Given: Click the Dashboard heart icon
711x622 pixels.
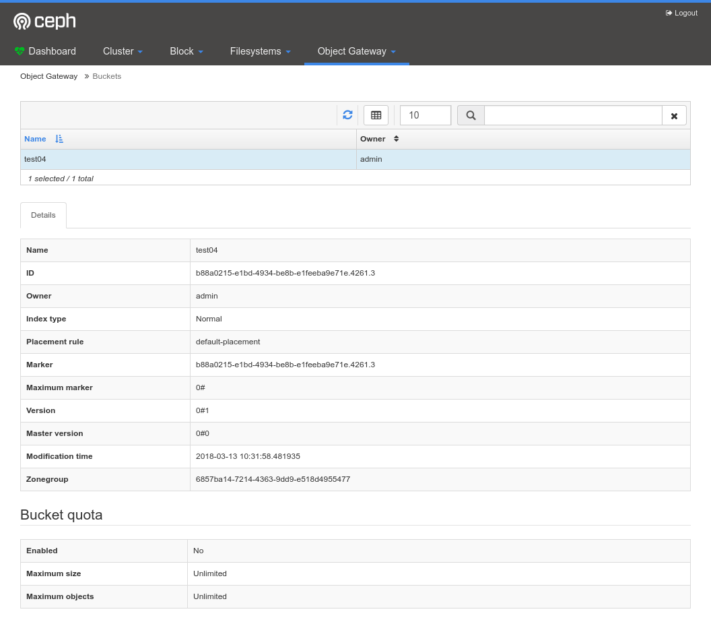Looking at the screenshot, I should pos(18,51).
